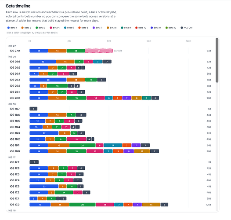Click the 'iOS 18.1' row label
The image size is (231, 220).
[x=15, y=145]
